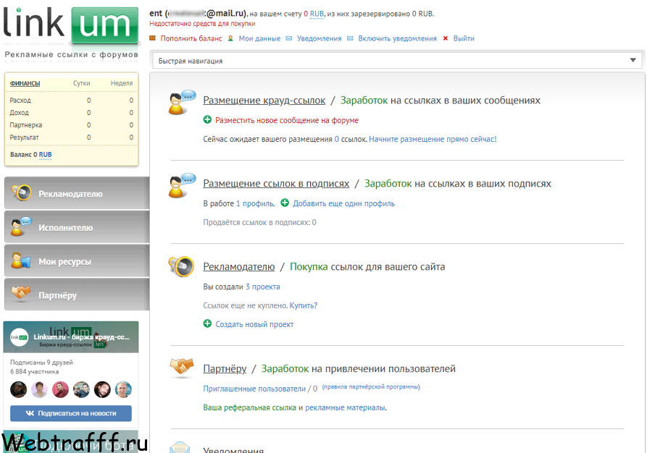This screenshot has height=453, width=647.
Task: Click red cross icon beside Выйти
Action: point(446,38)
